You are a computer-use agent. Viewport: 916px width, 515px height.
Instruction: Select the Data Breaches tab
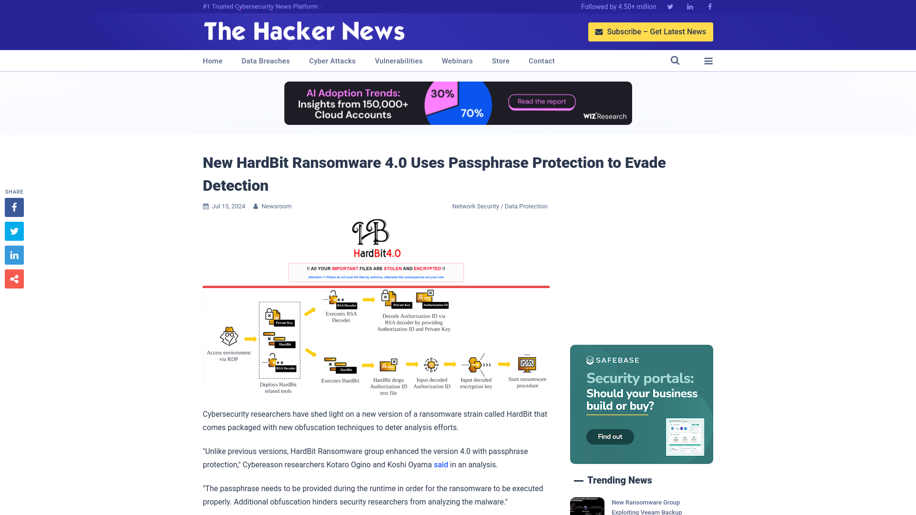(265, 61)
